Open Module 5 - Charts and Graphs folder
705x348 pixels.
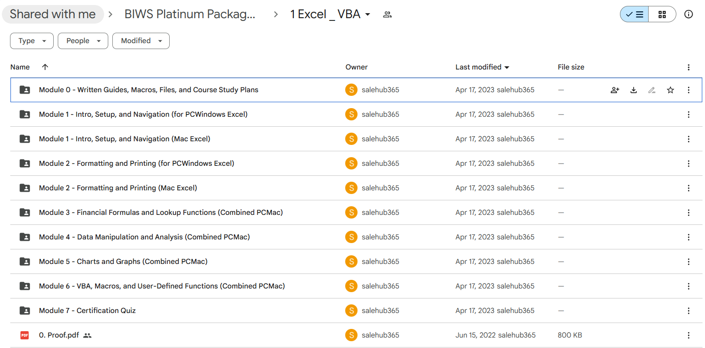click(x=123, y=262)
